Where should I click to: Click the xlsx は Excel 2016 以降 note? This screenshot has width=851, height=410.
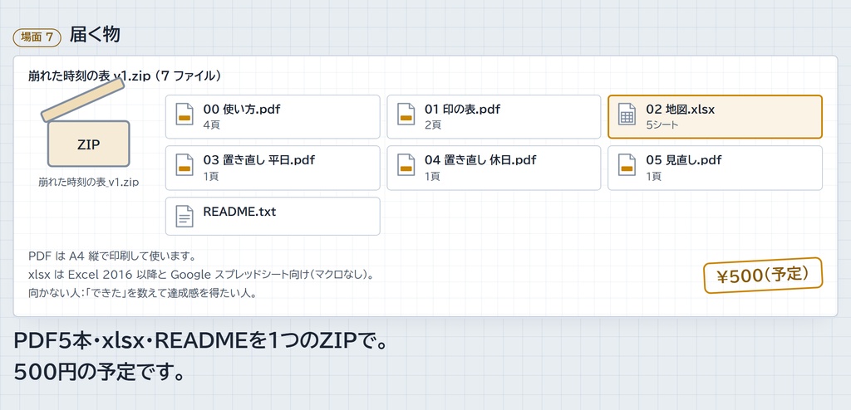pos(201,275)
